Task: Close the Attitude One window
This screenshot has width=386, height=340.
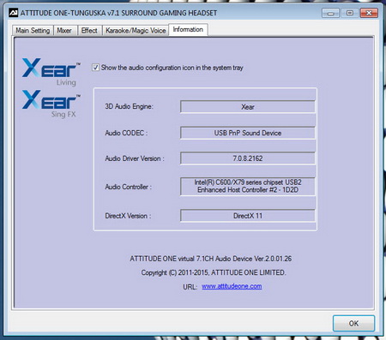Action: click(x=369, y=13)
